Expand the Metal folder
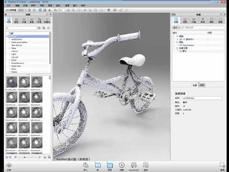229x172 pixels. tap(10, 60)
